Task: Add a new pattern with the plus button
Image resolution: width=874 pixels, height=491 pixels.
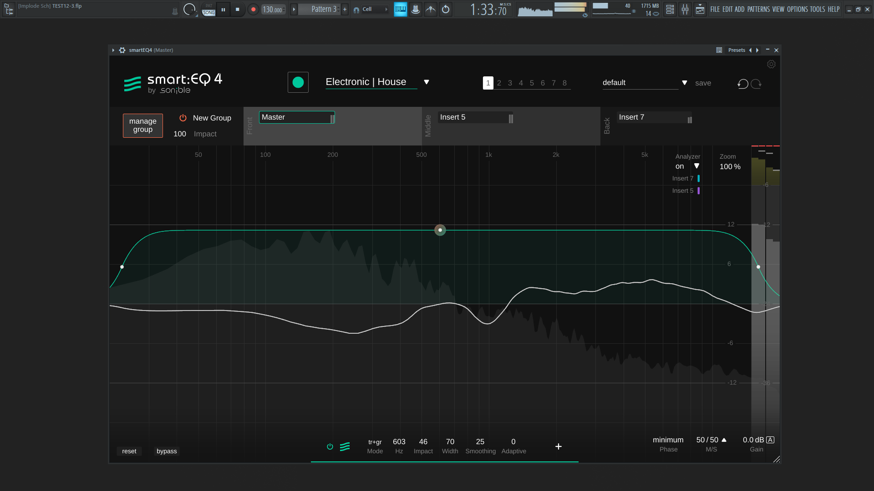Action: click(x=345, y=9)
